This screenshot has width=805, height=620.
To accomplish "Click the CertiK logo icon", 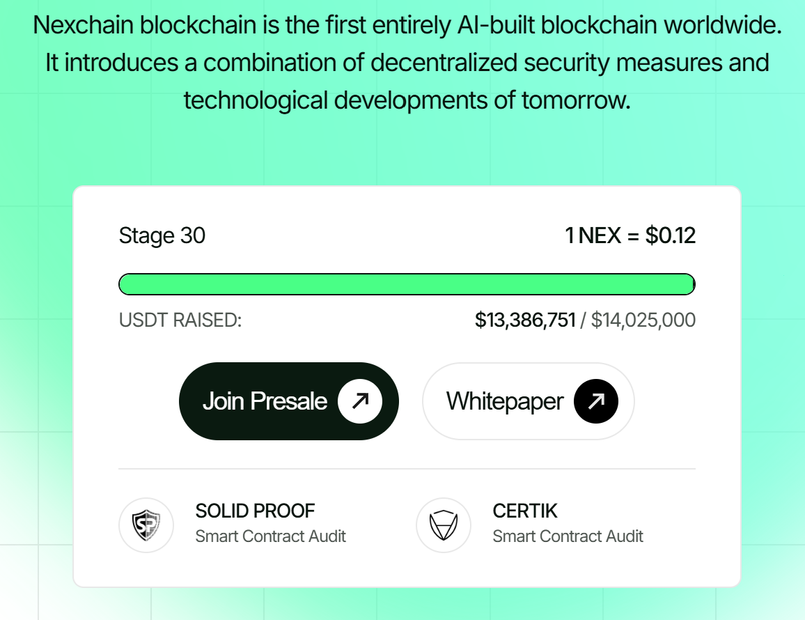I will [443, 525].
